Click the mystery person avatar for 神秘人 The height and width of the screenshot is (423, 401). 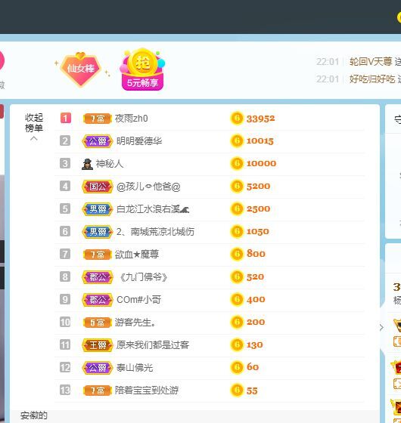coord(87,164)
